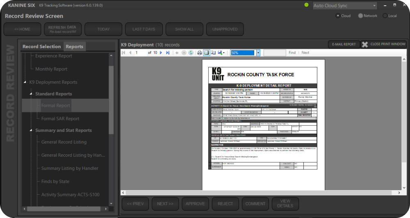
Task: Click back to parent report arrow
Action: coord(177,53)
